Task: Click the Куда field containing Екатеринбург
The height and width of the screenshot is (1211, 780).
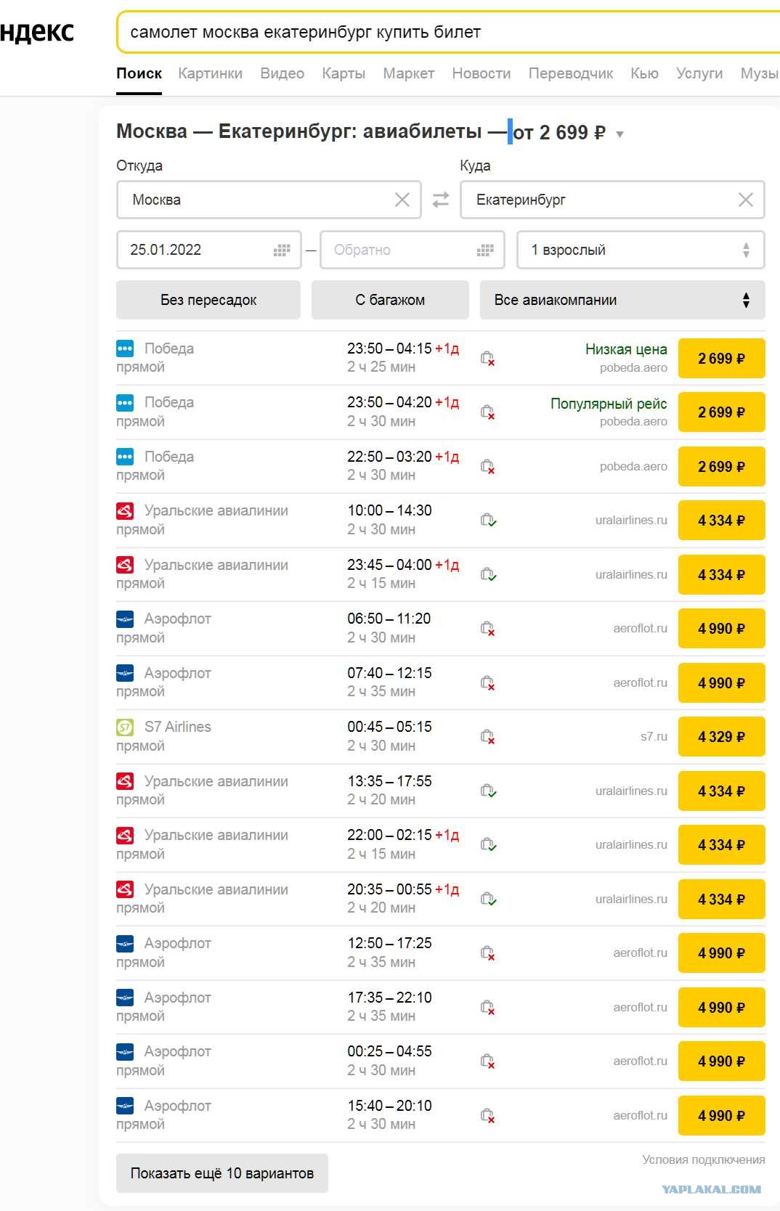Action: pyautogui.click(x=612, y=200)
